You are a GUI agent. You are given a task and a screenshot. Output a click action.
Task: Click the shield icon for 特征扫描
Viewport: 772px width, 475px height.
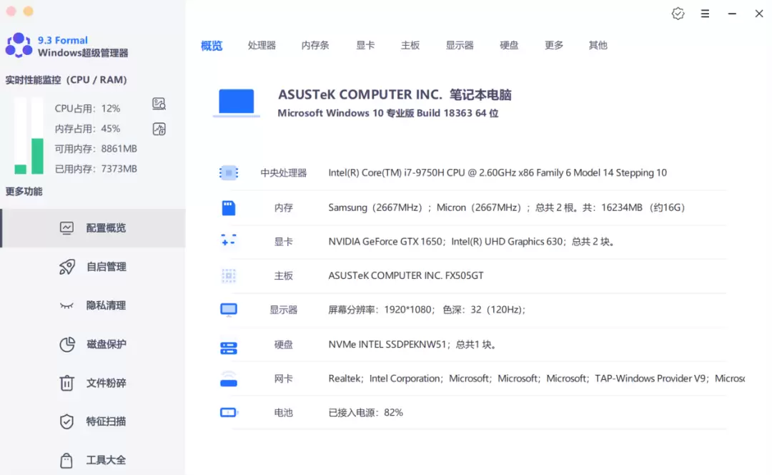[66, 421]
